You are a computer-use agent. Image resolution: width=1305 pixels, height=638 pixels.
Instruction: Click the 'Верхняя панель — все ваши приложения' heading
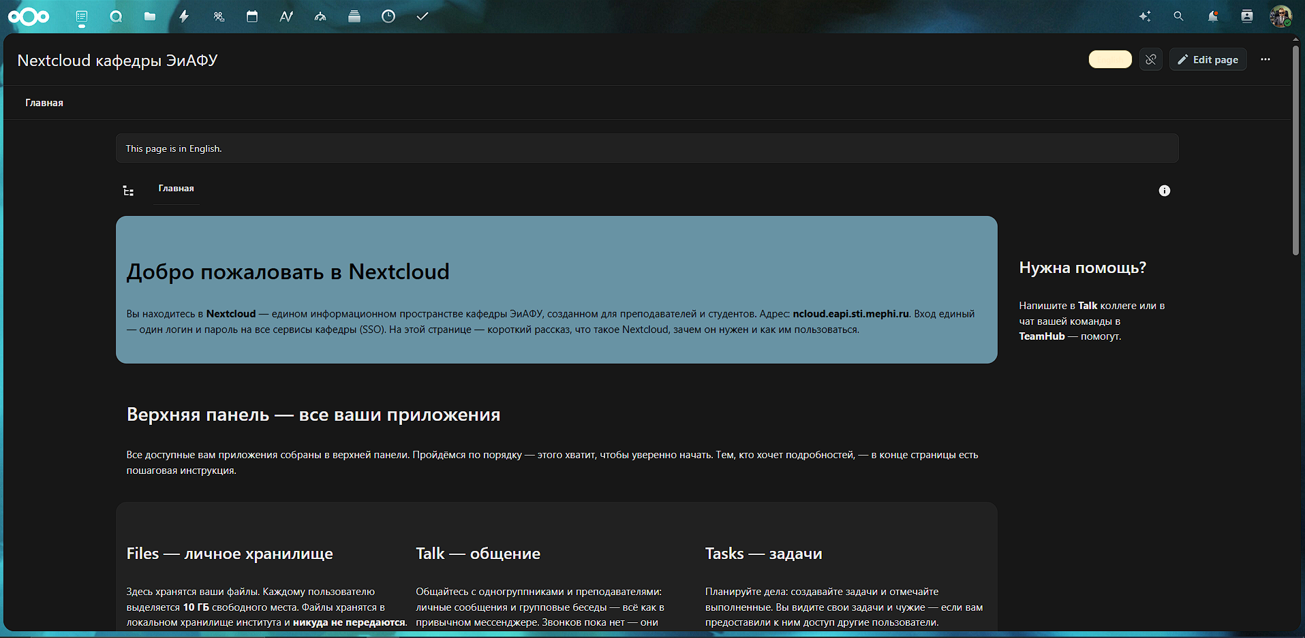click(x=313, y=415)
